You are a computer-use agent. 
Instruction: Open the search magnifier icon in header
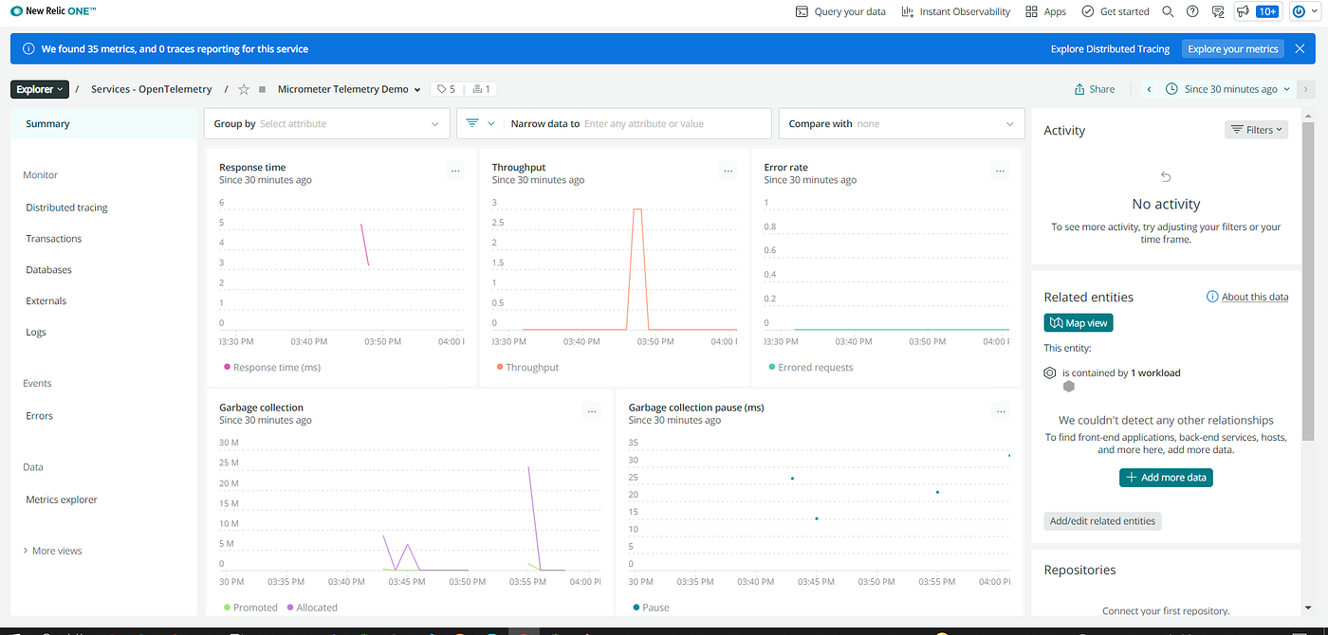tap(1168, 11)
